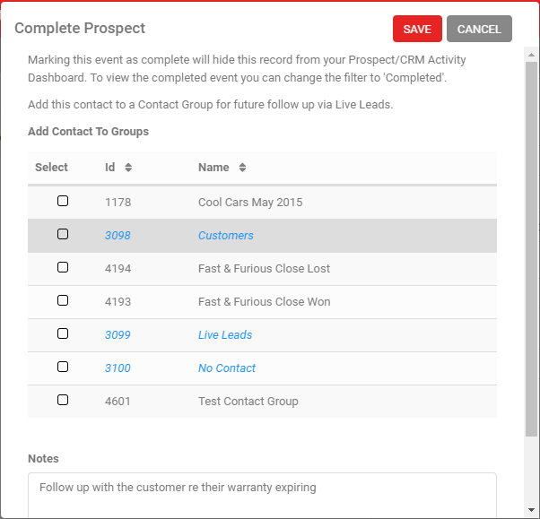Select the Test Contact Group checkbox
540x519 pixels.
point(63,400)
